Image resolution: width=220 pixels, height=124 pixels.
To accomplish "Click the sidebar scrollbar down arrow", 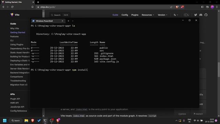I will 43,116.
